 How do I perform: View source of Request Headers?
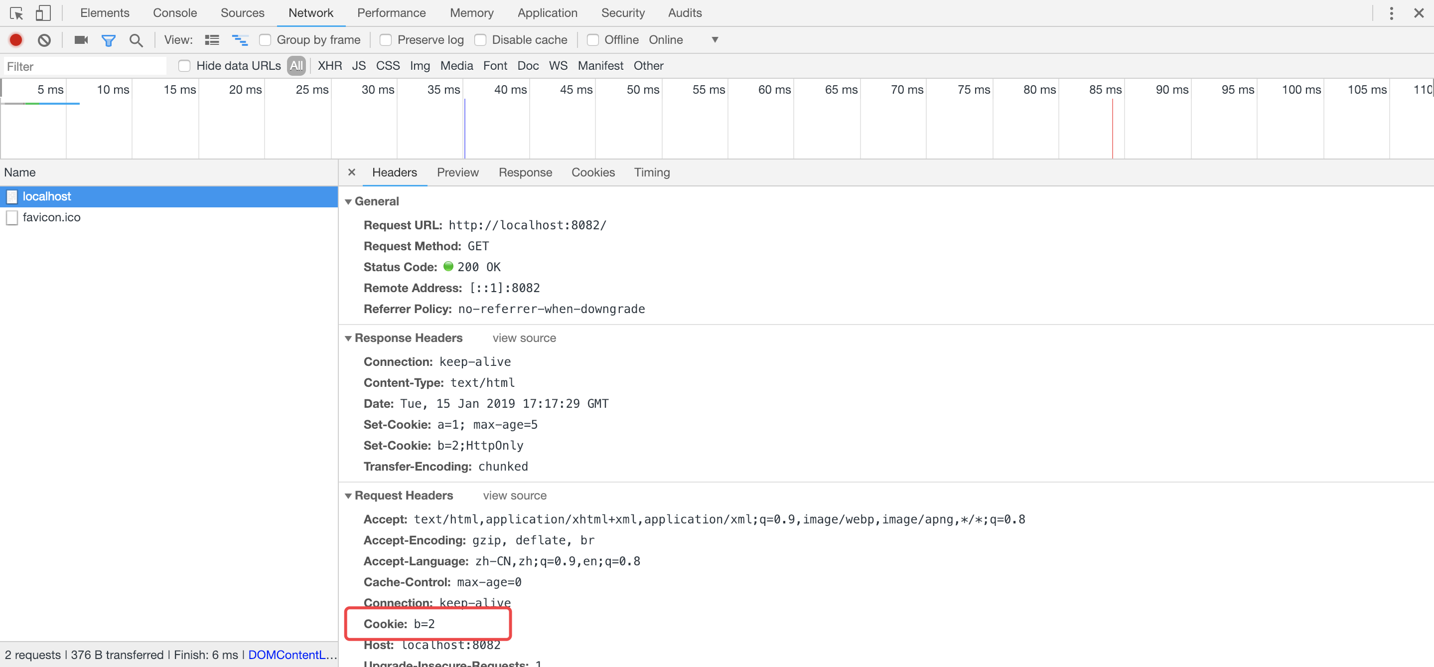(515, 496)
